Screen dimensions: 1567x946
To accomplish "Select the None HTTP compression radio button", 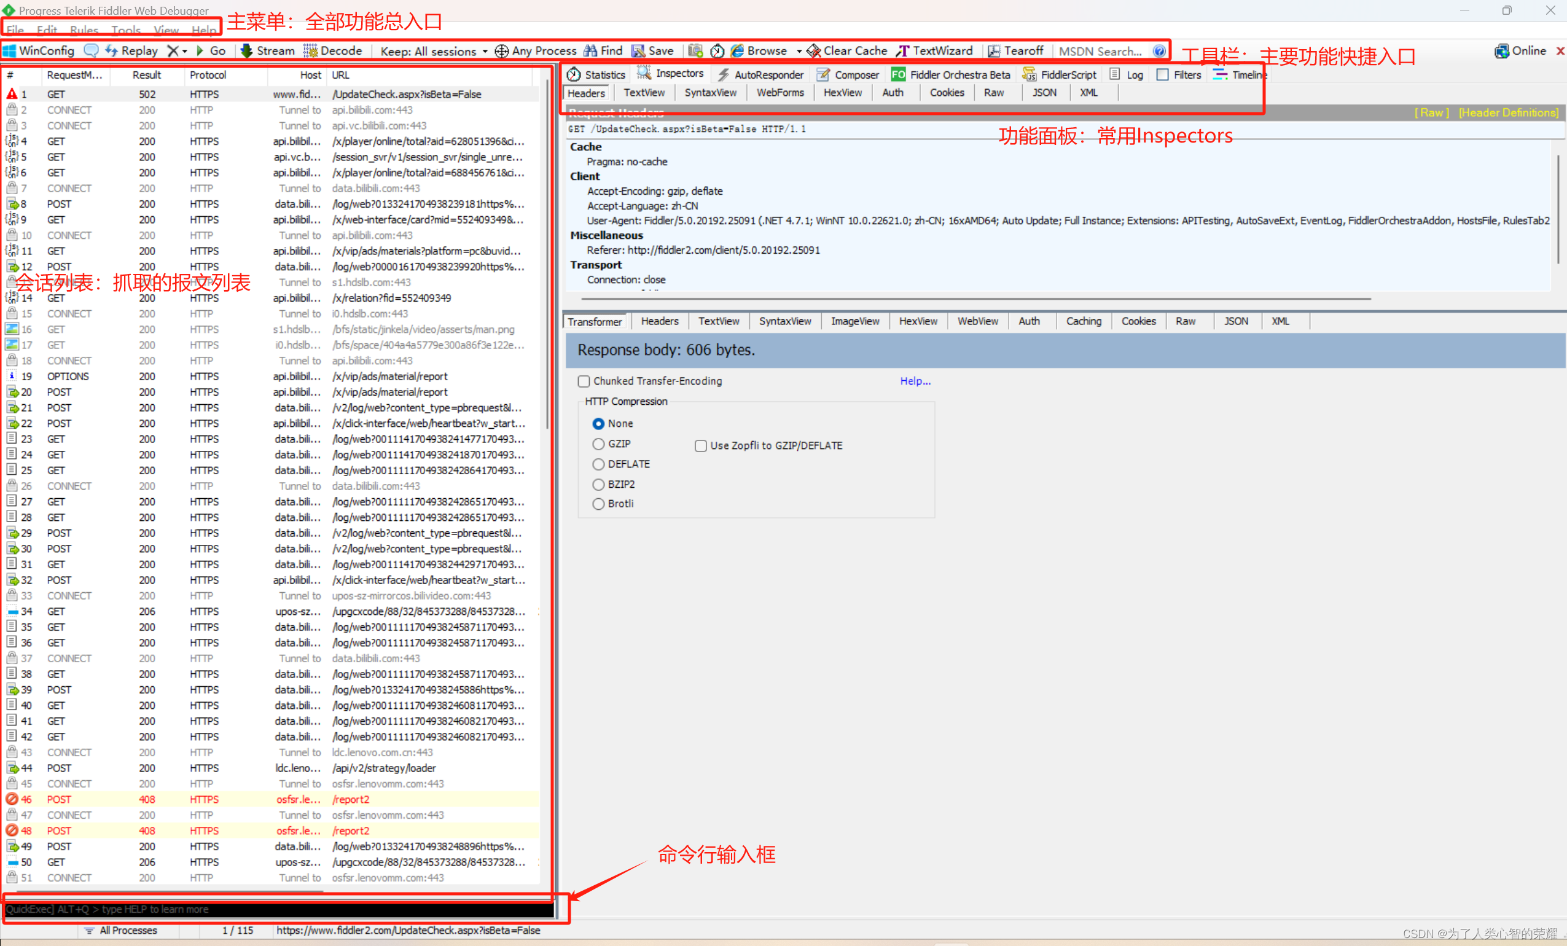I will 598,423.
